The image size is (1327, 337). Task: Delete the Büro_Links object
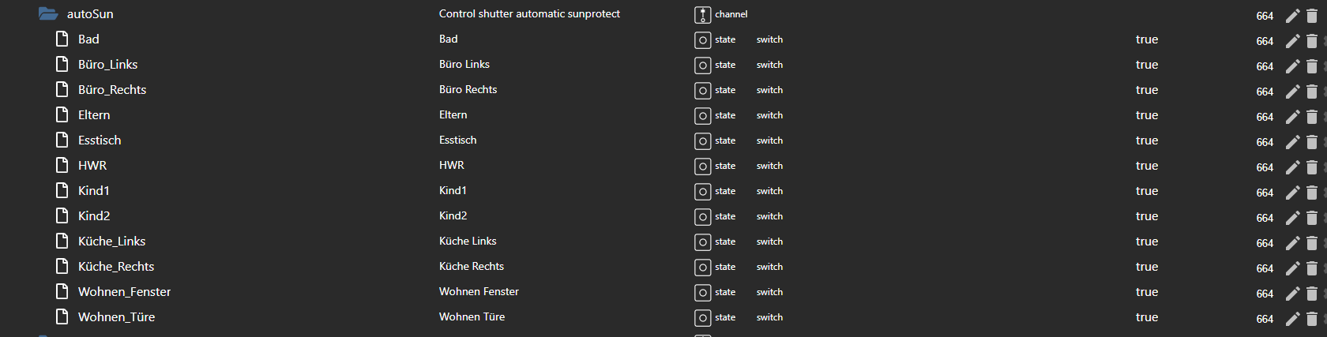[1312, 66]
